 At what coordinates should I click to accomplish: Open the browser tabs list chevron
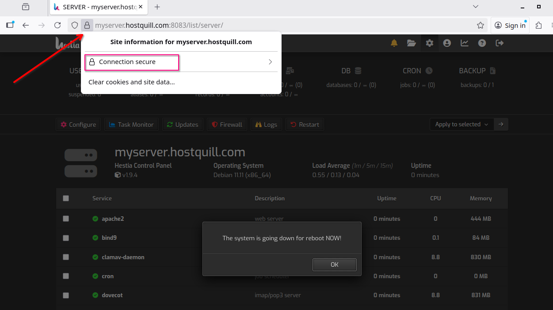click(x=475, y=7)
